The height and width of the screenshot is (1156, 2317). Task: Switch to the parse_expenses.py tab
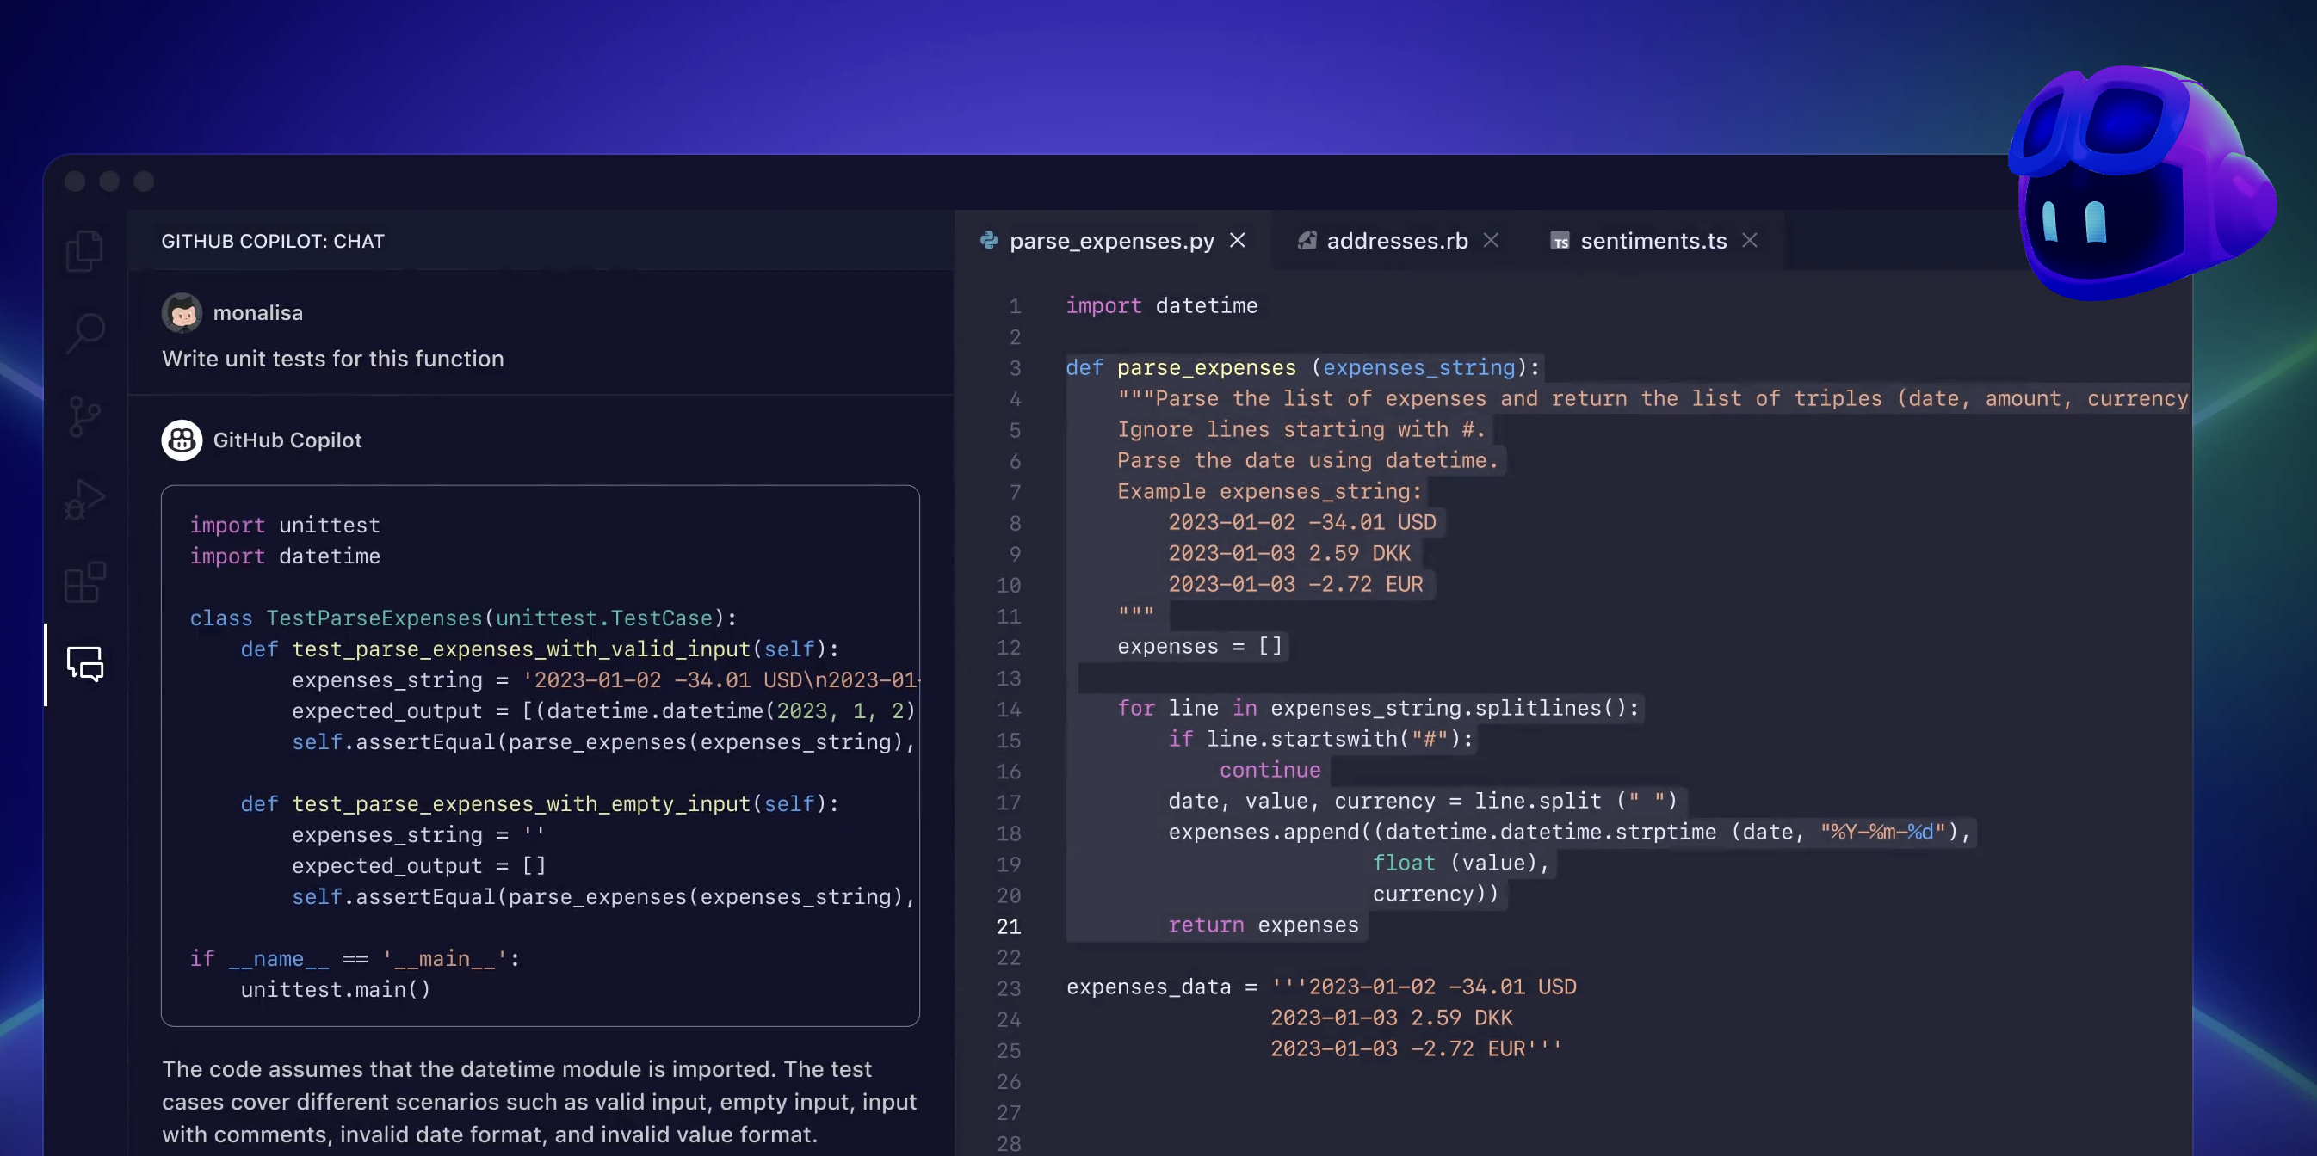tap(1112, 241)
